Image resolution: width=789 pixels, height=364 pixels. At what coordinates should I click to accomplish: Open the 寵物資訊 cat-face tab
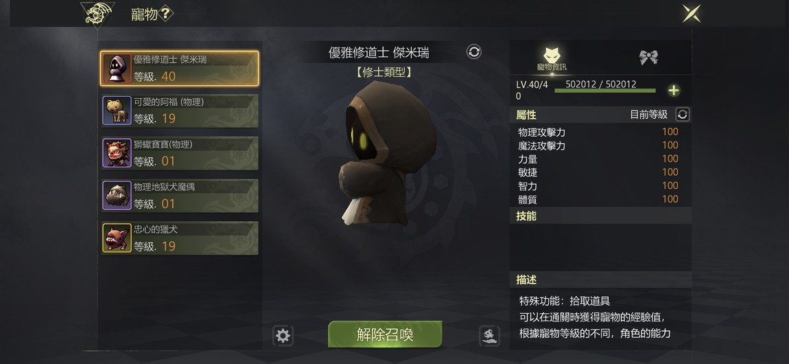point(552,58)
